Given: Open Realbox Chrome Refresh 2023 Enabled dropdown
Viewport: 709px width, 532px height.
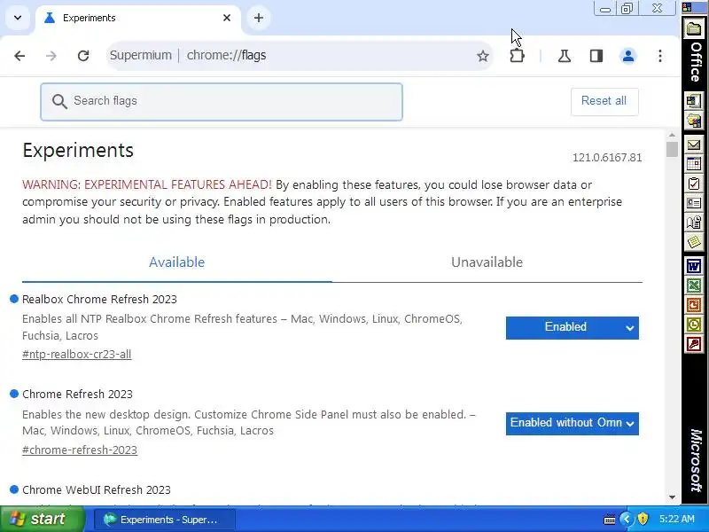Looking at the screenshot, I should click(x=572, y=327).
